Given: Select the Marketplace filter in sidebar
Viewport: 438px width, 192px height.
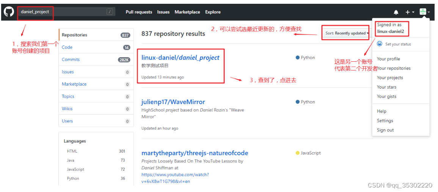Looking at the screenshot, I should point(96,84).
